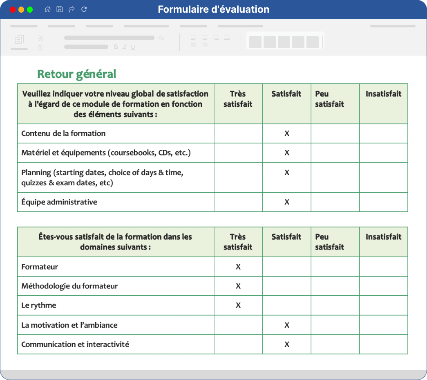Click the circular refresh arrow icon
The image size is (427, 380).
pos(84,9)
